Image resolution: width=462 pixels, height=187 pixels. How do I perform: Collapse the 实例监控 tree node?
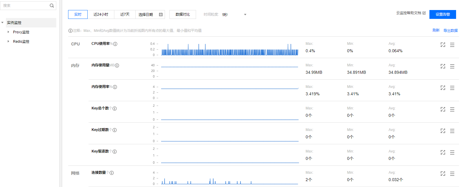tap(3, 23)
